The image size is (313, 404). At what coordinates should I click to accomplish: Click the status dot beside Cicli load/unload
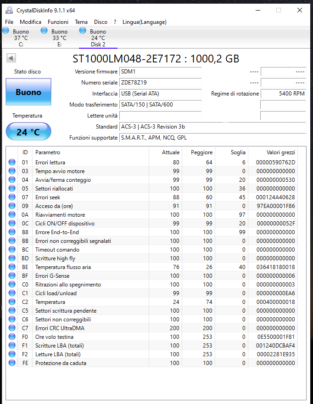tap(11, 293)
